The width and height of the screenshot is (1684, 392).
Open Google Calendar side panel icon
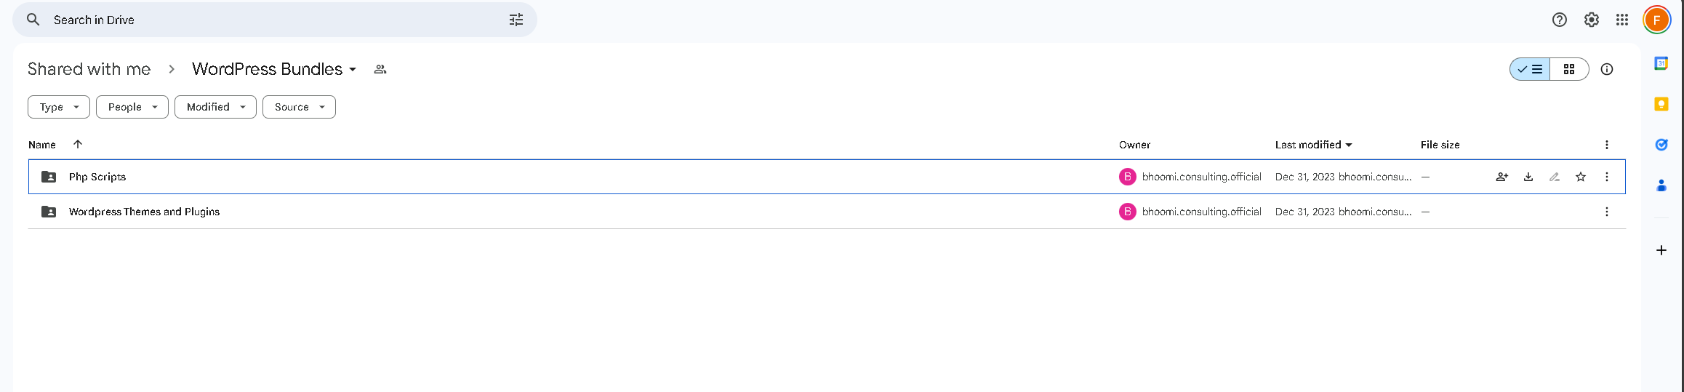1661,63
